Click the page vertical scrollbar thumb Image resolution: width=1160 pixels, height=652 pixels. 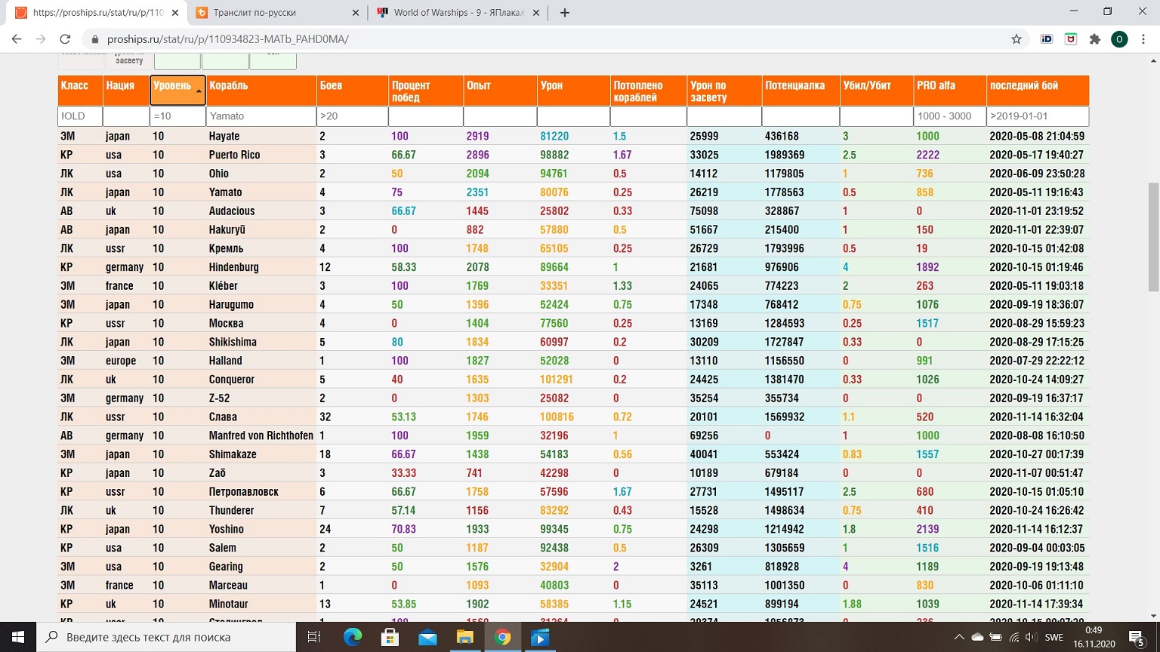click(1152, 236)
